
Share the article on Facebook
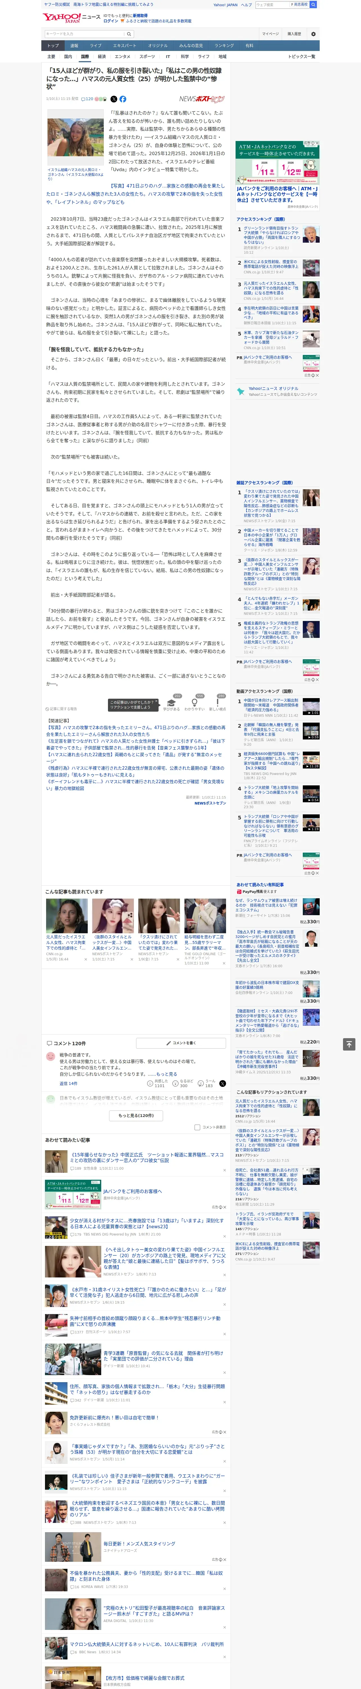tap(123, 99)
